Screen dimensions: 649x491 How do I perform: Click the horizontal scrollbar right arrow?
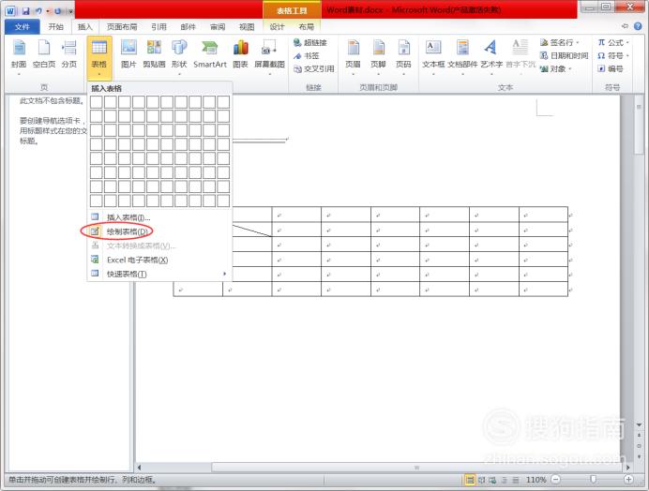click(x=627, y=468)
